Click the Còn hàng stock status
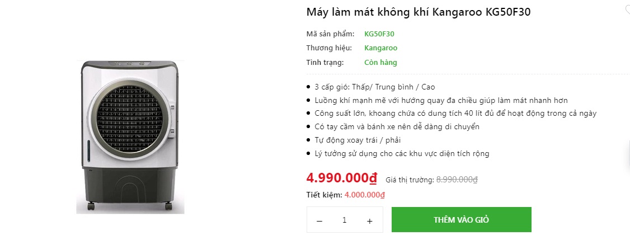This screenshot has width=630, height=240. point(380,63)
